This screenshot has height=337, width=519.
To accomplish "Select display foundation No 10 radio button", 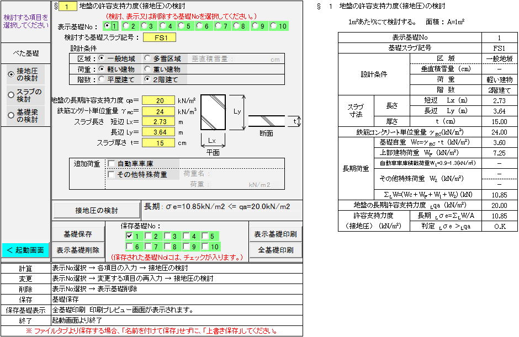I will pyautogui.click(x=274, y=26).
